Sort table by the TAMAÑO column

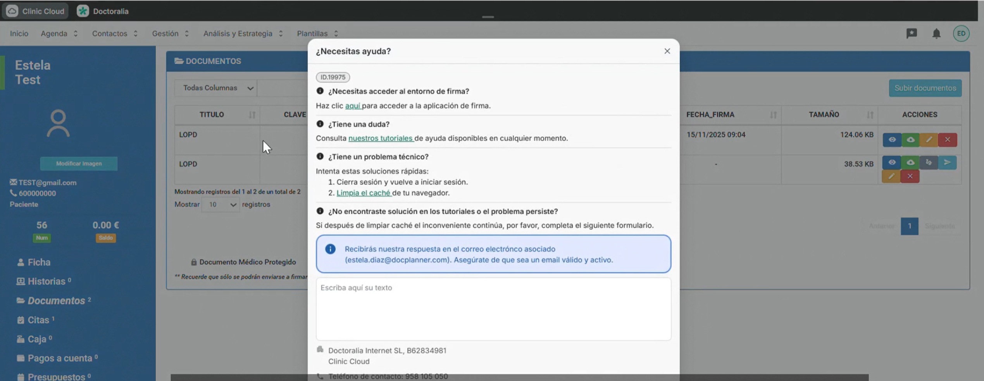(824, 114)
